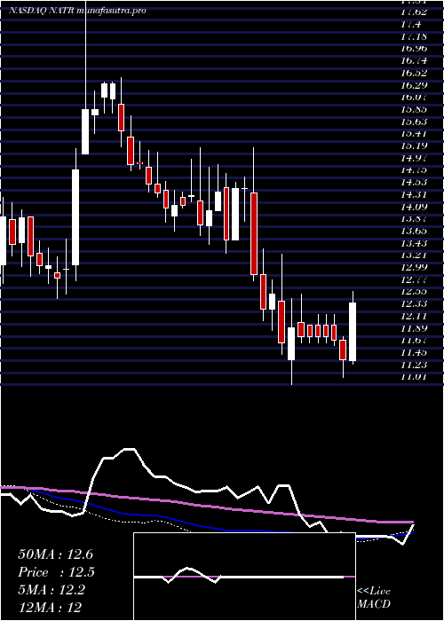This screenshot has height=621, width=444.
Task: Open the <<Live MACD label
Action: point(374,597)
